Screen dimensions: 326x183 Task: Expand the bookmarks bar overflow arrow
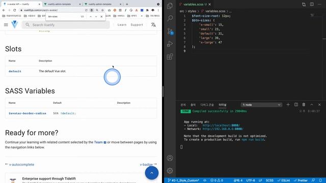(142, 16)
